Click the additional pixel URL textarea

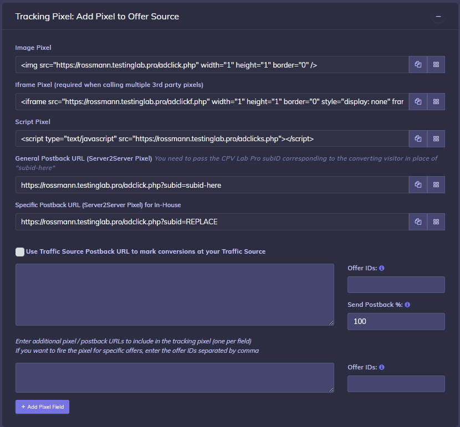(x=175, y=378)
